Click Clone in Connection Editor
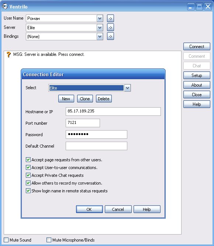This screenshot has height=246, width=214. (x=85, y=99)
